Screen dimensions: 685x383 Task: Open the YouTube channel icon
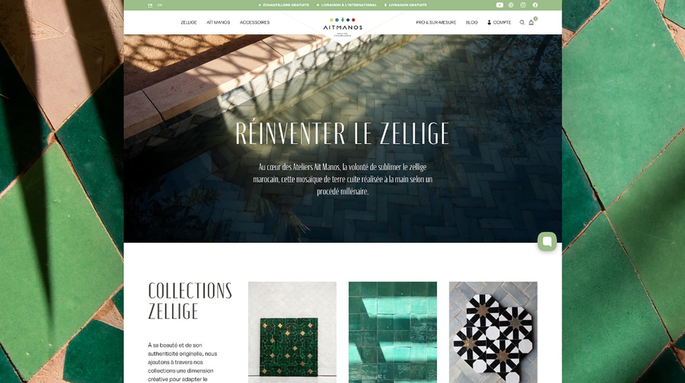click(500, 5)
